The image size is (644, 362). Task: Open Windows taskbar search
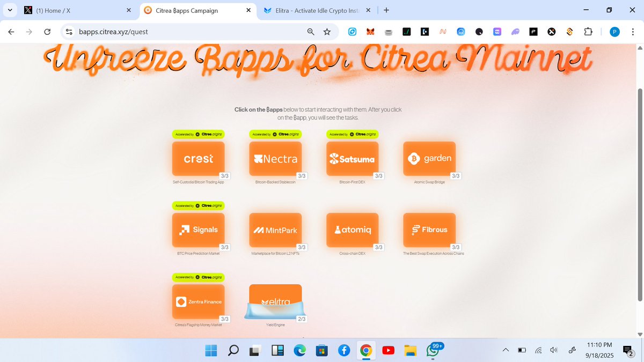[x=233, y=351]
